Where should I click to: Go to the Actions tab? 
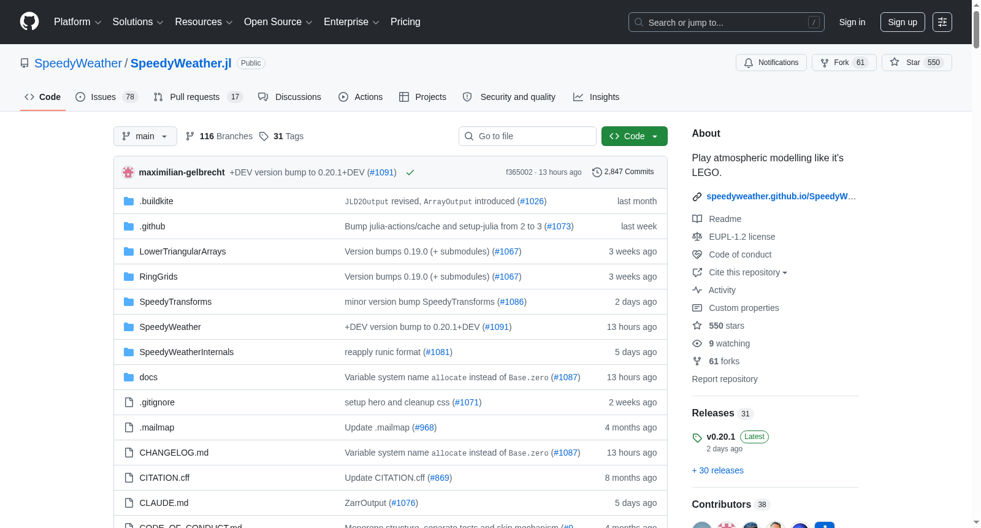tap(361, 97)
